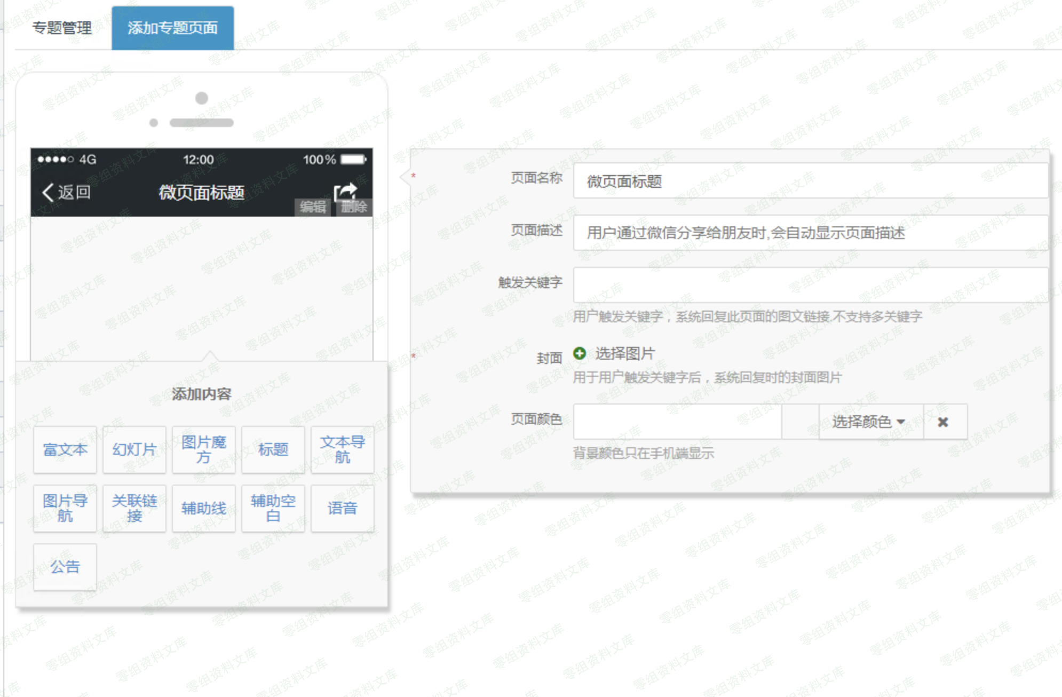The image size is (1062, 697).
Task: Switch to the 专题管理 tab
Action: click(62, 28)
